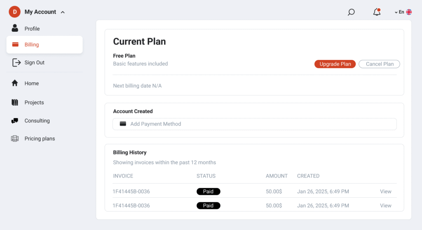Click the Projects book icon
This screenshot has height=230, width=422.
click(x=15, y=102)
